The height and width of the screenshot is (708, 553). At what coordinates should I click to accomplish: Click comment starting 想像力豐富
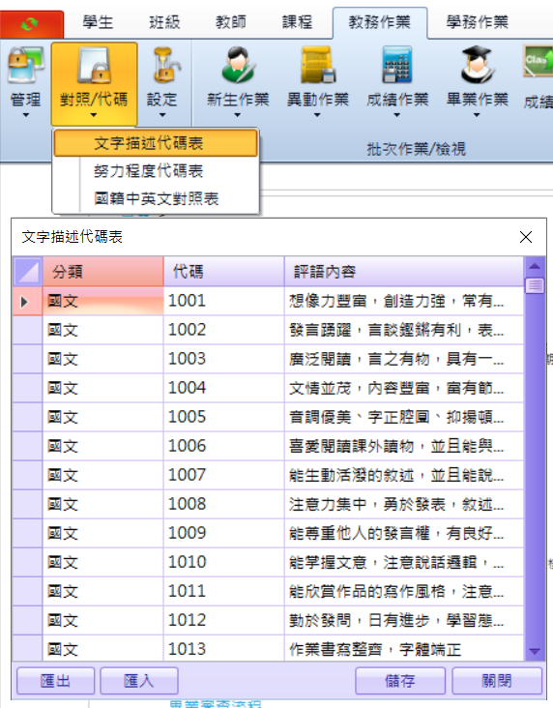(x=404, y=301)
